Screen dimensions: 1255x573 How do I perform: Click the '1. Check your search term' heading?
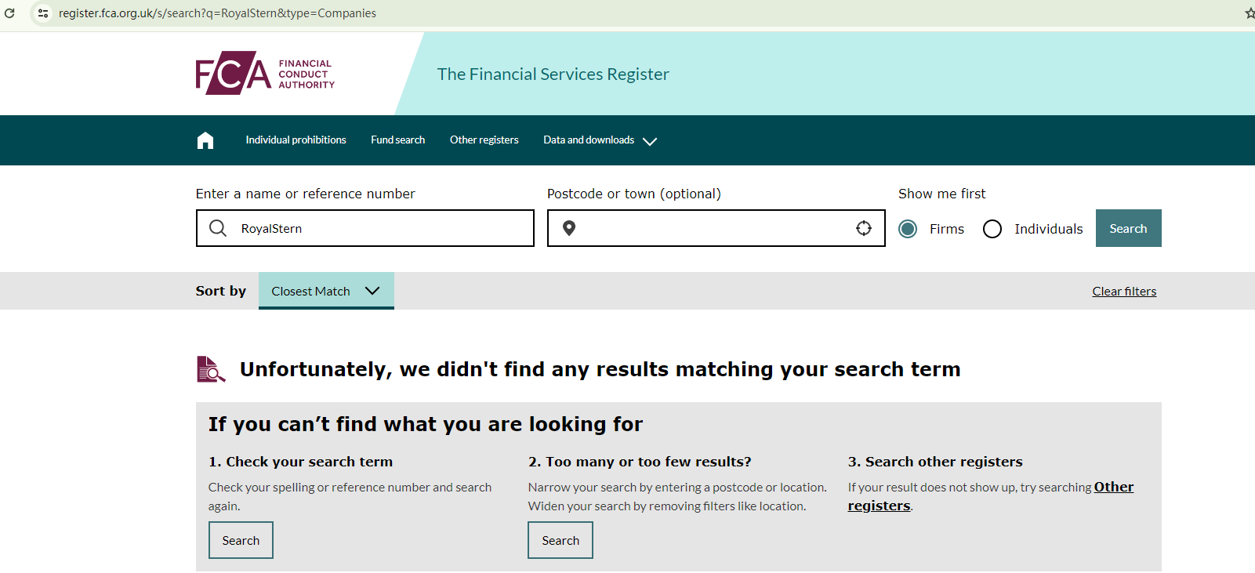301,462
